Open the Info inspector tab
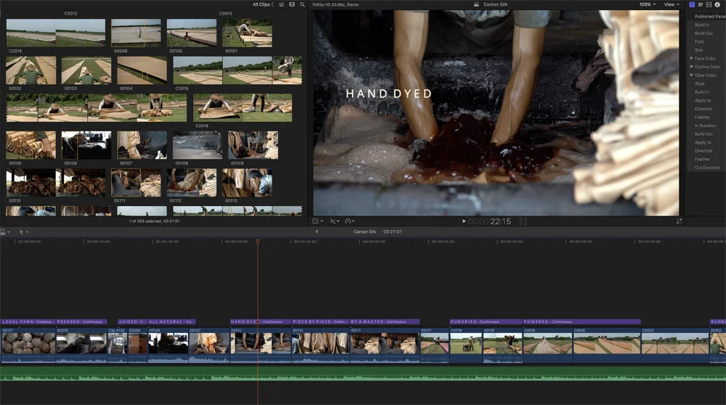 click(717, 4)
